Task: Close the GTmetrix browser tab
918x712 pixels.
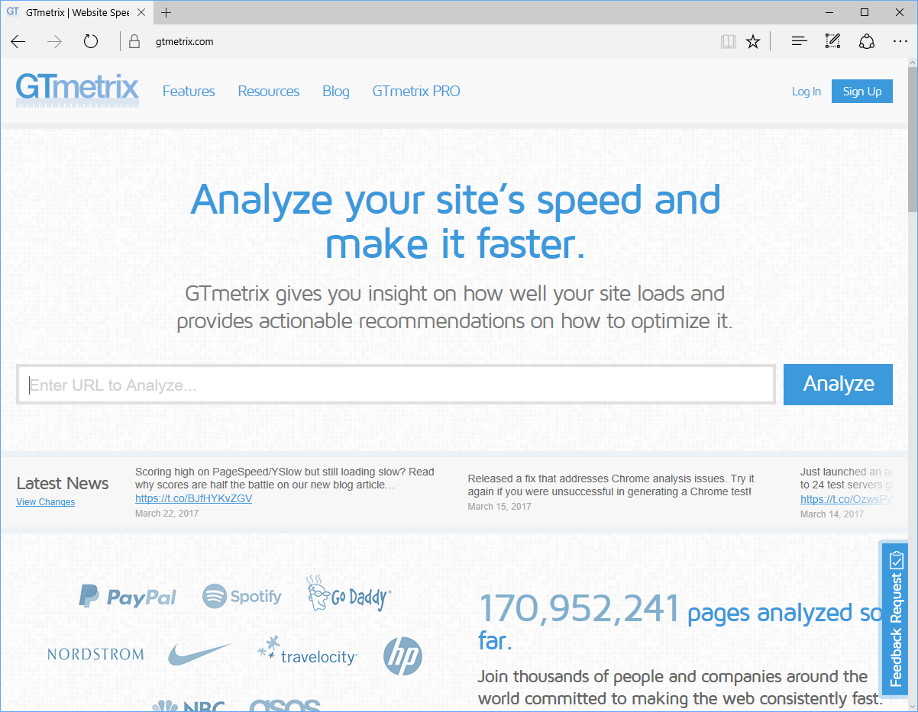Action: (141, 12)
